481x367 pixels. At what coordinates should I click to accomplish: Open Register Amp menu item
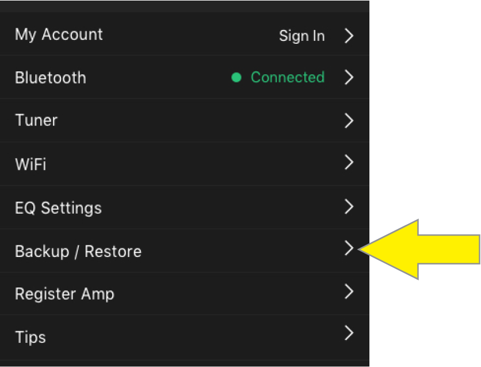[64, 294]
